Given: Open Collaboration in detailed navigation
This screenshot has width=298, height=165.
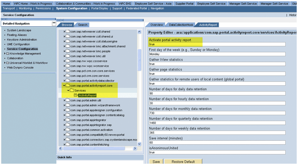Looking at the screenshot, I should point(15,58).
